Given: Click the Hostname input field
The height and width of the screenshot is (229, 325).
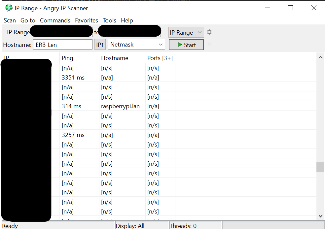Looking at the screenshot, I should pyautogui.click(x=62, y=45).
